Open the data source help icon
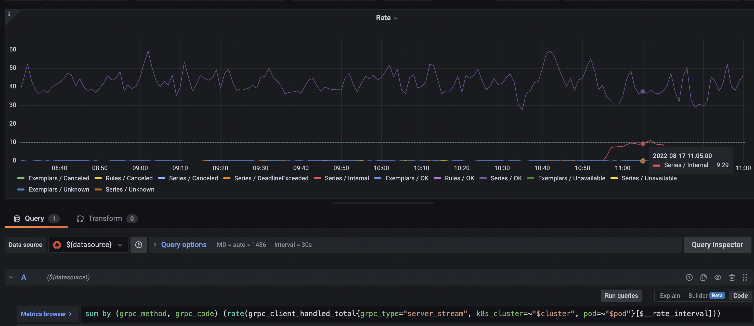Viewport: 754px width, 326px height. (138, 245)
